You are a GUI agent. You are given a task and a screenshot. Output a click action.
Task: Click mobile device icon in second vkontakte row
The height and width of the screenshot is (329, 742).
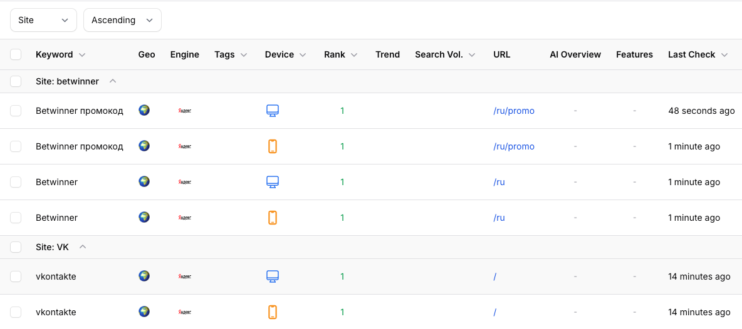coord(272,312)
